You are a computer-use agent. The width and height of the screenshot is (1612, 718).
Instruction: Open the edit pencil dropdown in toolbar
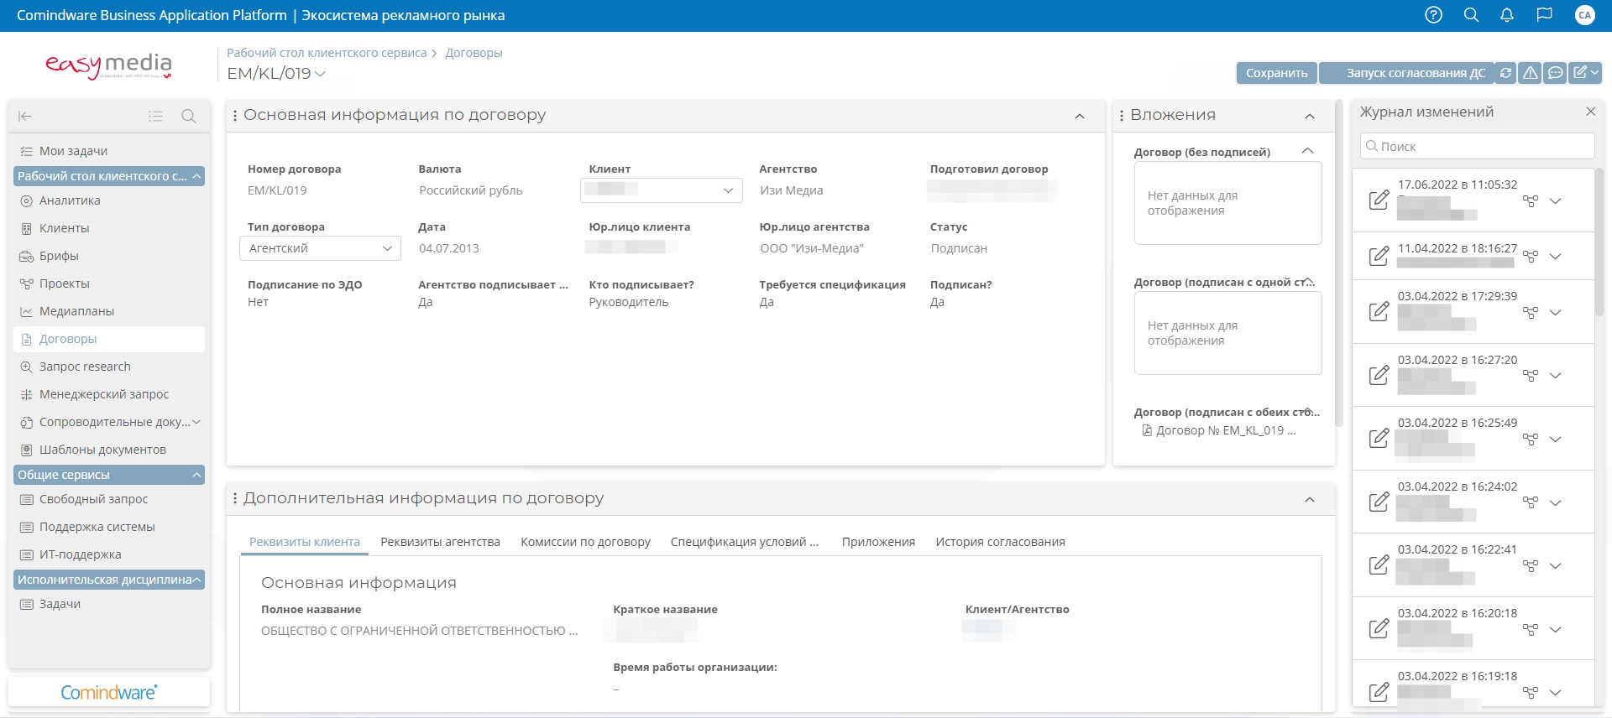(1585, 73)
